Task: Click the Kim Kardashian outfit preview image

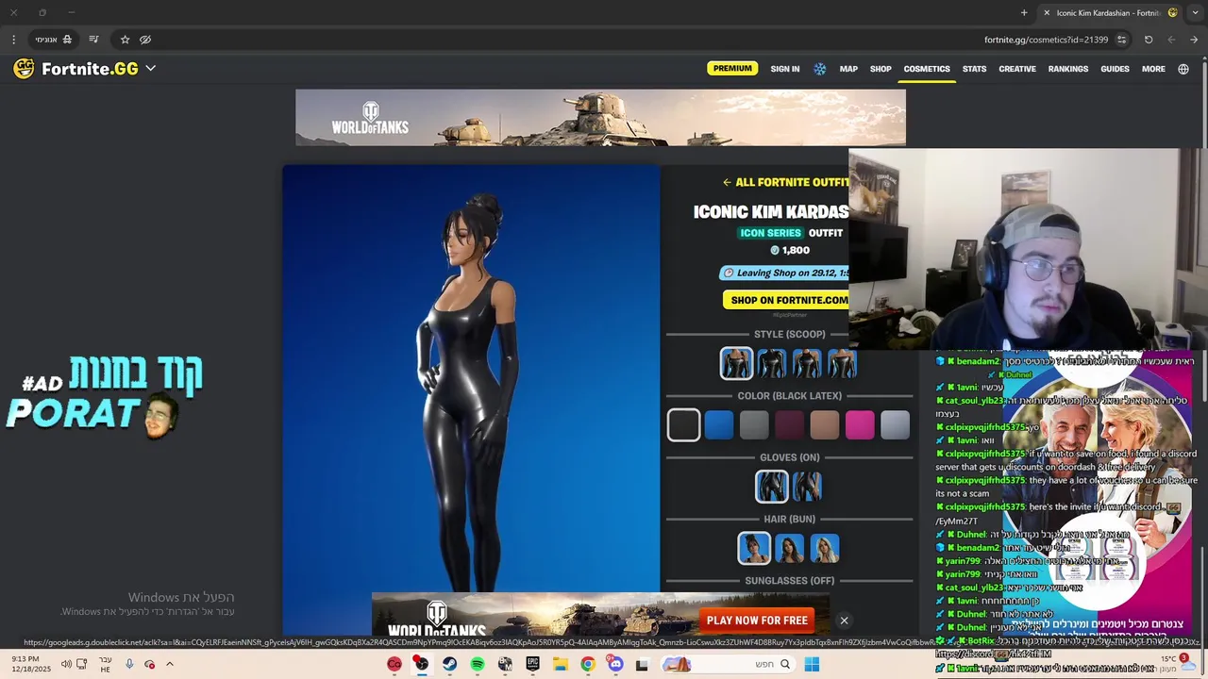Action: (x=471, y=378)
